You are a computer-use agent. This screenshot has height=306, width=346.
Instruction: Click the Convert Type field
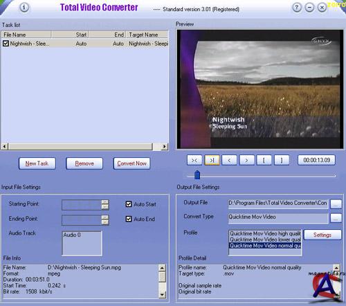[x=278, y=218]
